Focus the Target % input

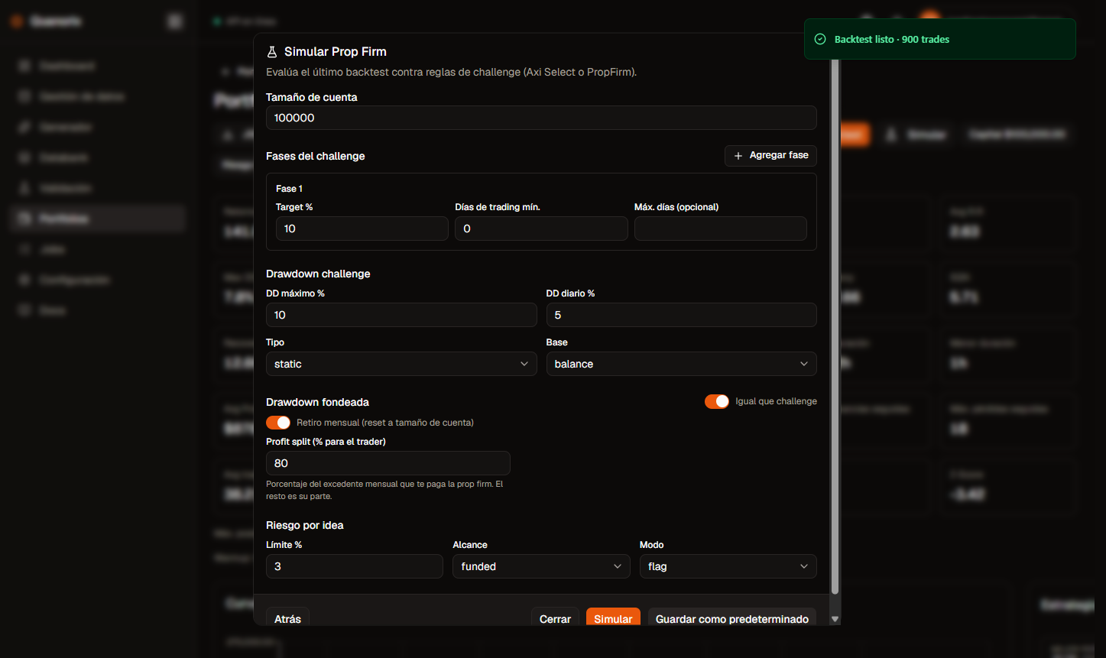point(362,229)
